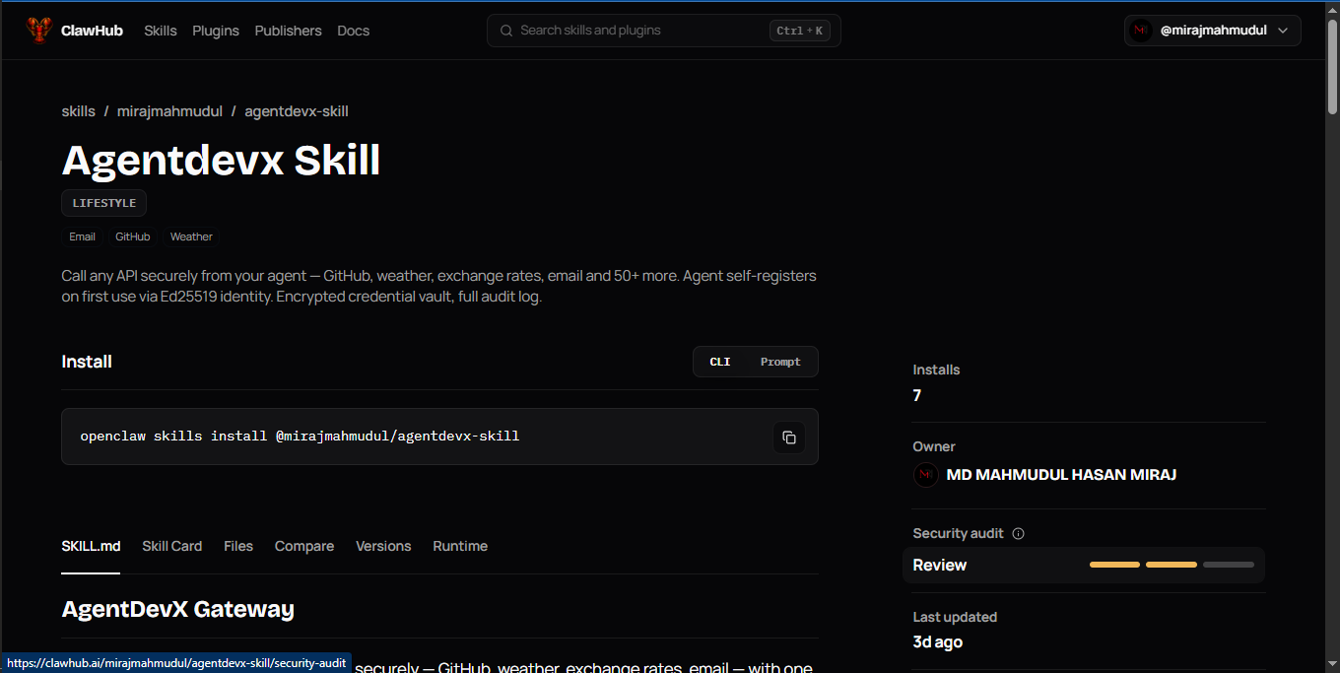Image resolution: width=1340 pixels, height=673 pixels.
Task: Click the security audit progress bar
Action: tap(1172, 565)
